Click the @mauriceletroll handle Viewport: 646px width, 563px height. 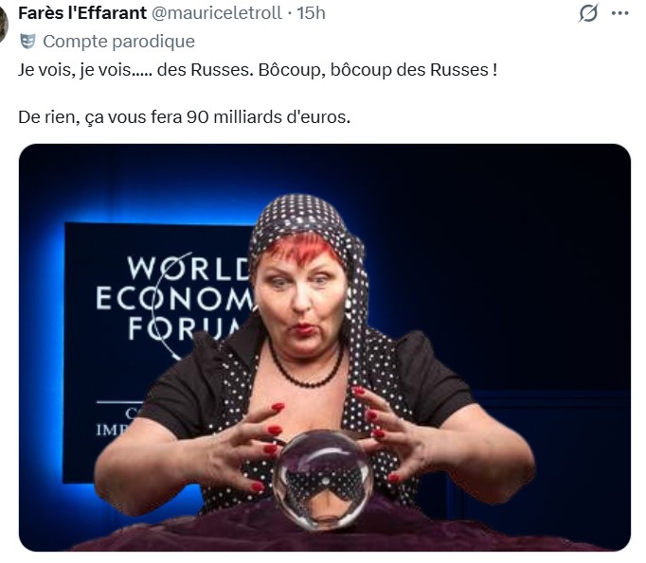pyautogui.click(x=217, y=13)
